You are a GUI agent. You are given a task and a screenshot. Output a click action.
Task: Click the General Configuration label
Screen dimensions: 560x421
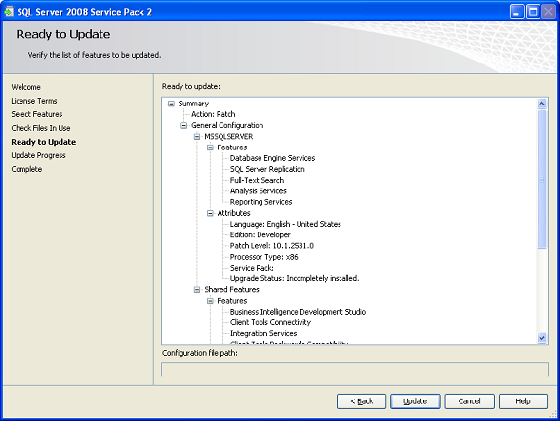point(227,126)
